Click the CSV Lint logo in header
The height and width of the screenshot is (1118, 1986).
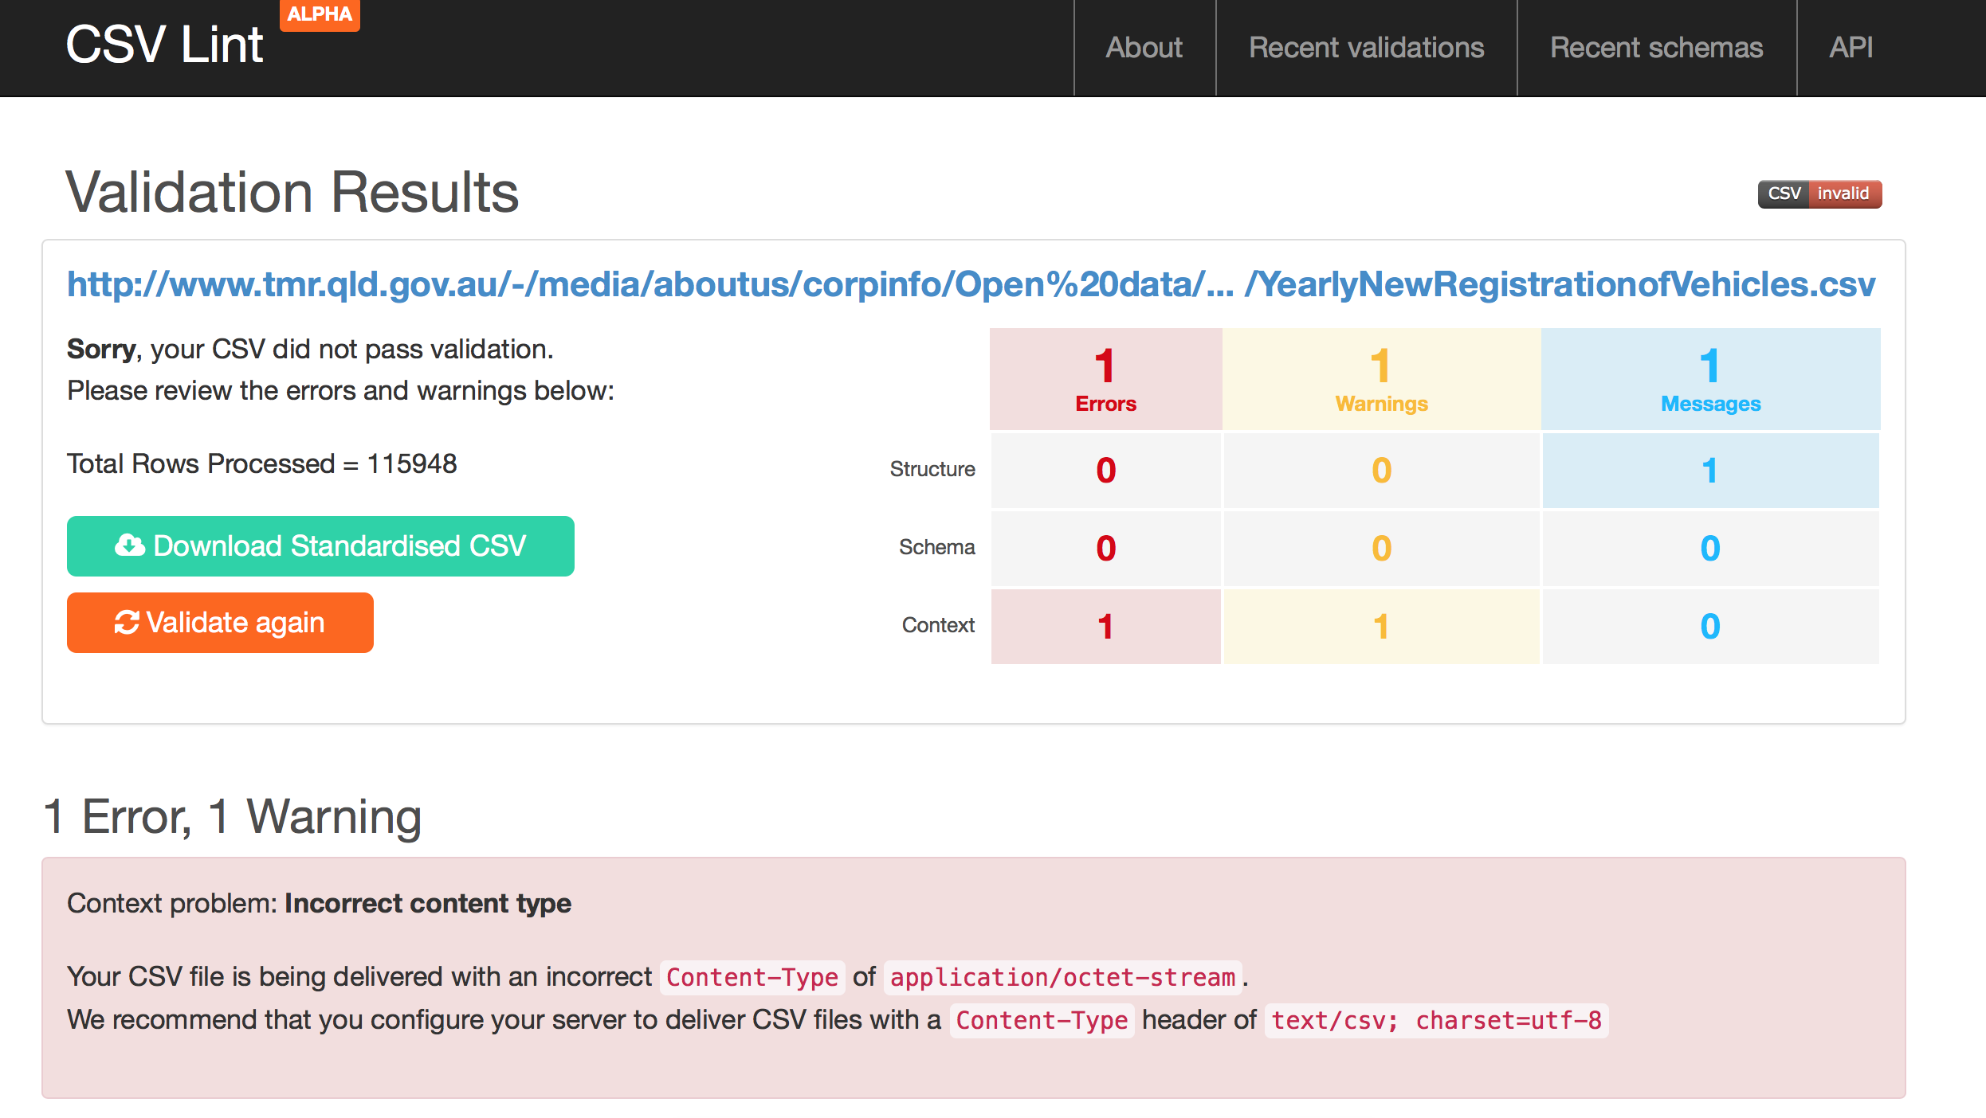164,44
